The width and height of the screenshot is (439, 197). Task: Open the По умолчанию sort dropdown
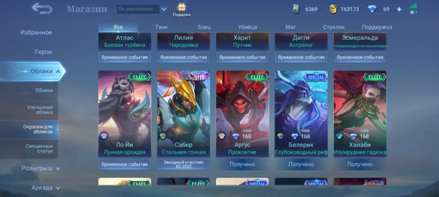(143, 9)
